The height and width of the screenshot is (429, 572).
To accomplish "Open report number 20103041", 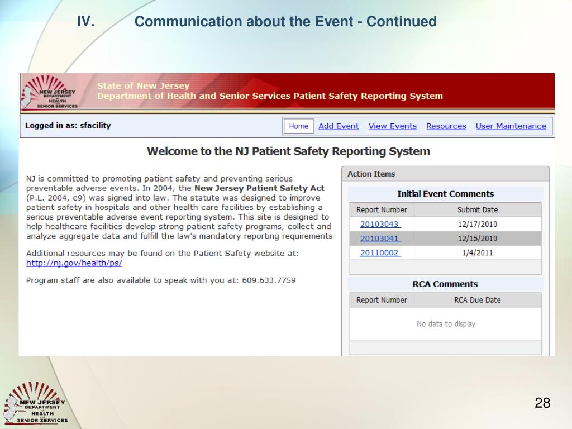I will (380, 239).
